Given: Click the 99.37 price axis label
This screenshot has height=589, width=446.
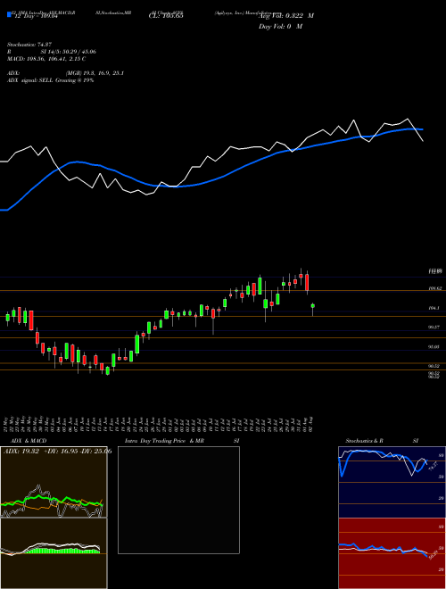Looking at the screenshot, I should point(434,328).
